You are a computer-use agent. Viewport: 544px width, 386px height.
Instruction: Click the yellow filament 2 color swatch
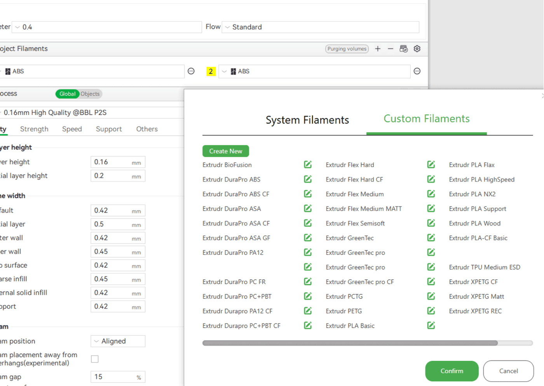pyautogui.click(x=211, y=71)
